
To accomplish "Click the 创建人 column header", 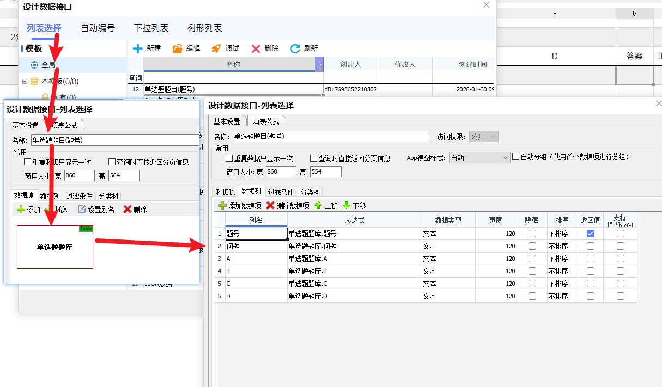I will click(350, 64).
